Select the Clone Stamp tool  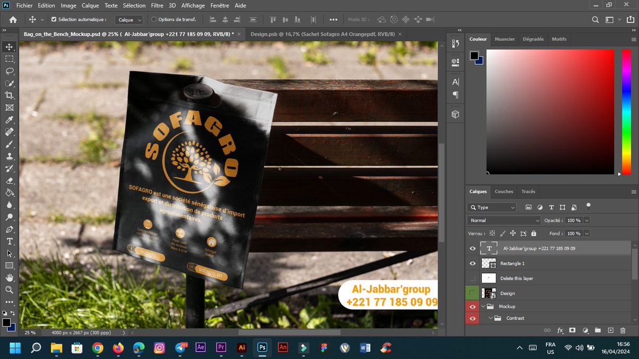10,156
